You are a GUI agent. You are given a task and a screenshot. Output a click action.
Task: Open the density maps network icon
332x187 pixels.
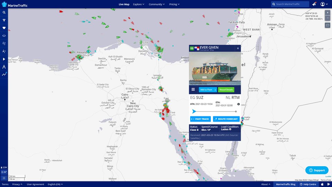pos(4,51)
